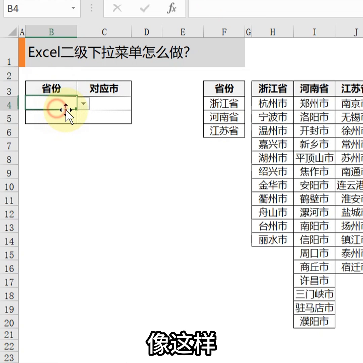Select column C header
The image size is (363, 363).
[x=104, y=32]
